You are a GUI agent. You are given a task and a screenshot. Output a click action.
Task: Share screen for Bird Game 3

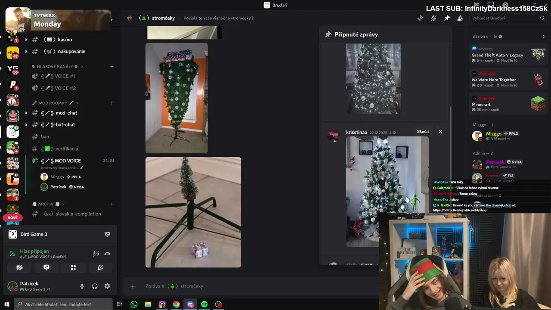point(107,234)
